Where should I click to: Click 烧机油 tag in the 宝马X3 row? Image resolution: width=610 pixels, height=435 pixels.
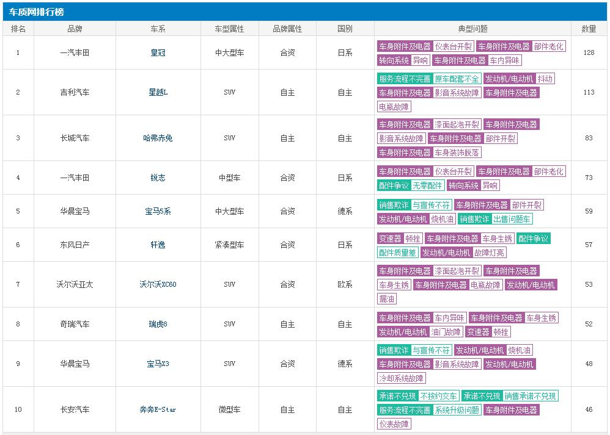(520, 350)
